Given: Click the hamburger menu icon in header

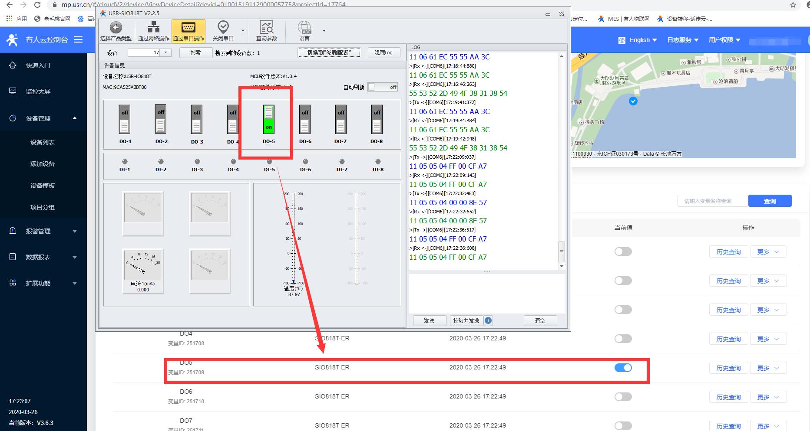Looking at the screenshot, I should 78,39.
